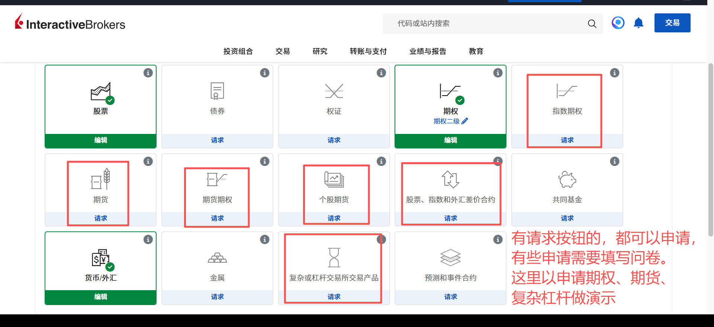Image resolution: width=714 pixels, height=327 pixels.
Task: Show info for 共同基金 card
Action: coord(614,161)
